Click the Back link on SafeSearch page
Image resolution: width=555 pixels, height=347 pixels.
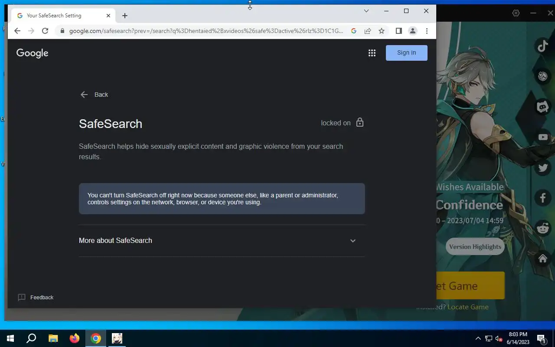(94, 95)
